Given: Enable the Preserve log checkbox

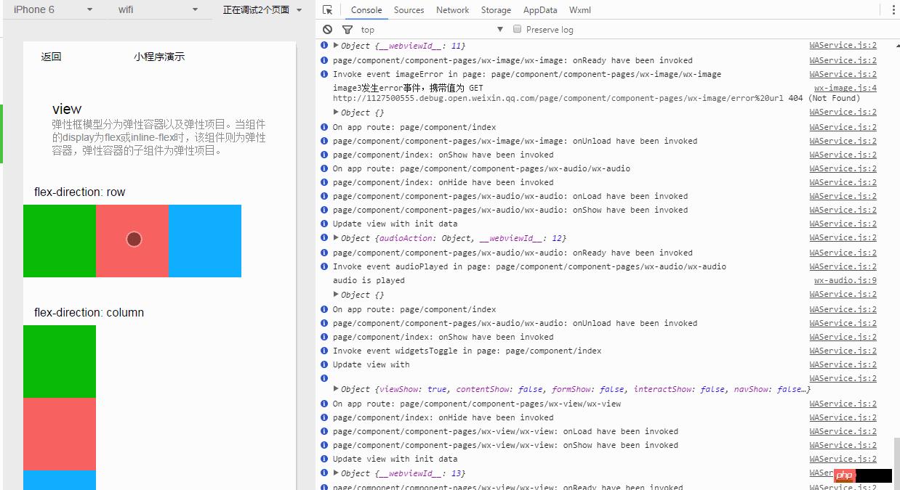Looking at the screenshot, I should 516,29.
